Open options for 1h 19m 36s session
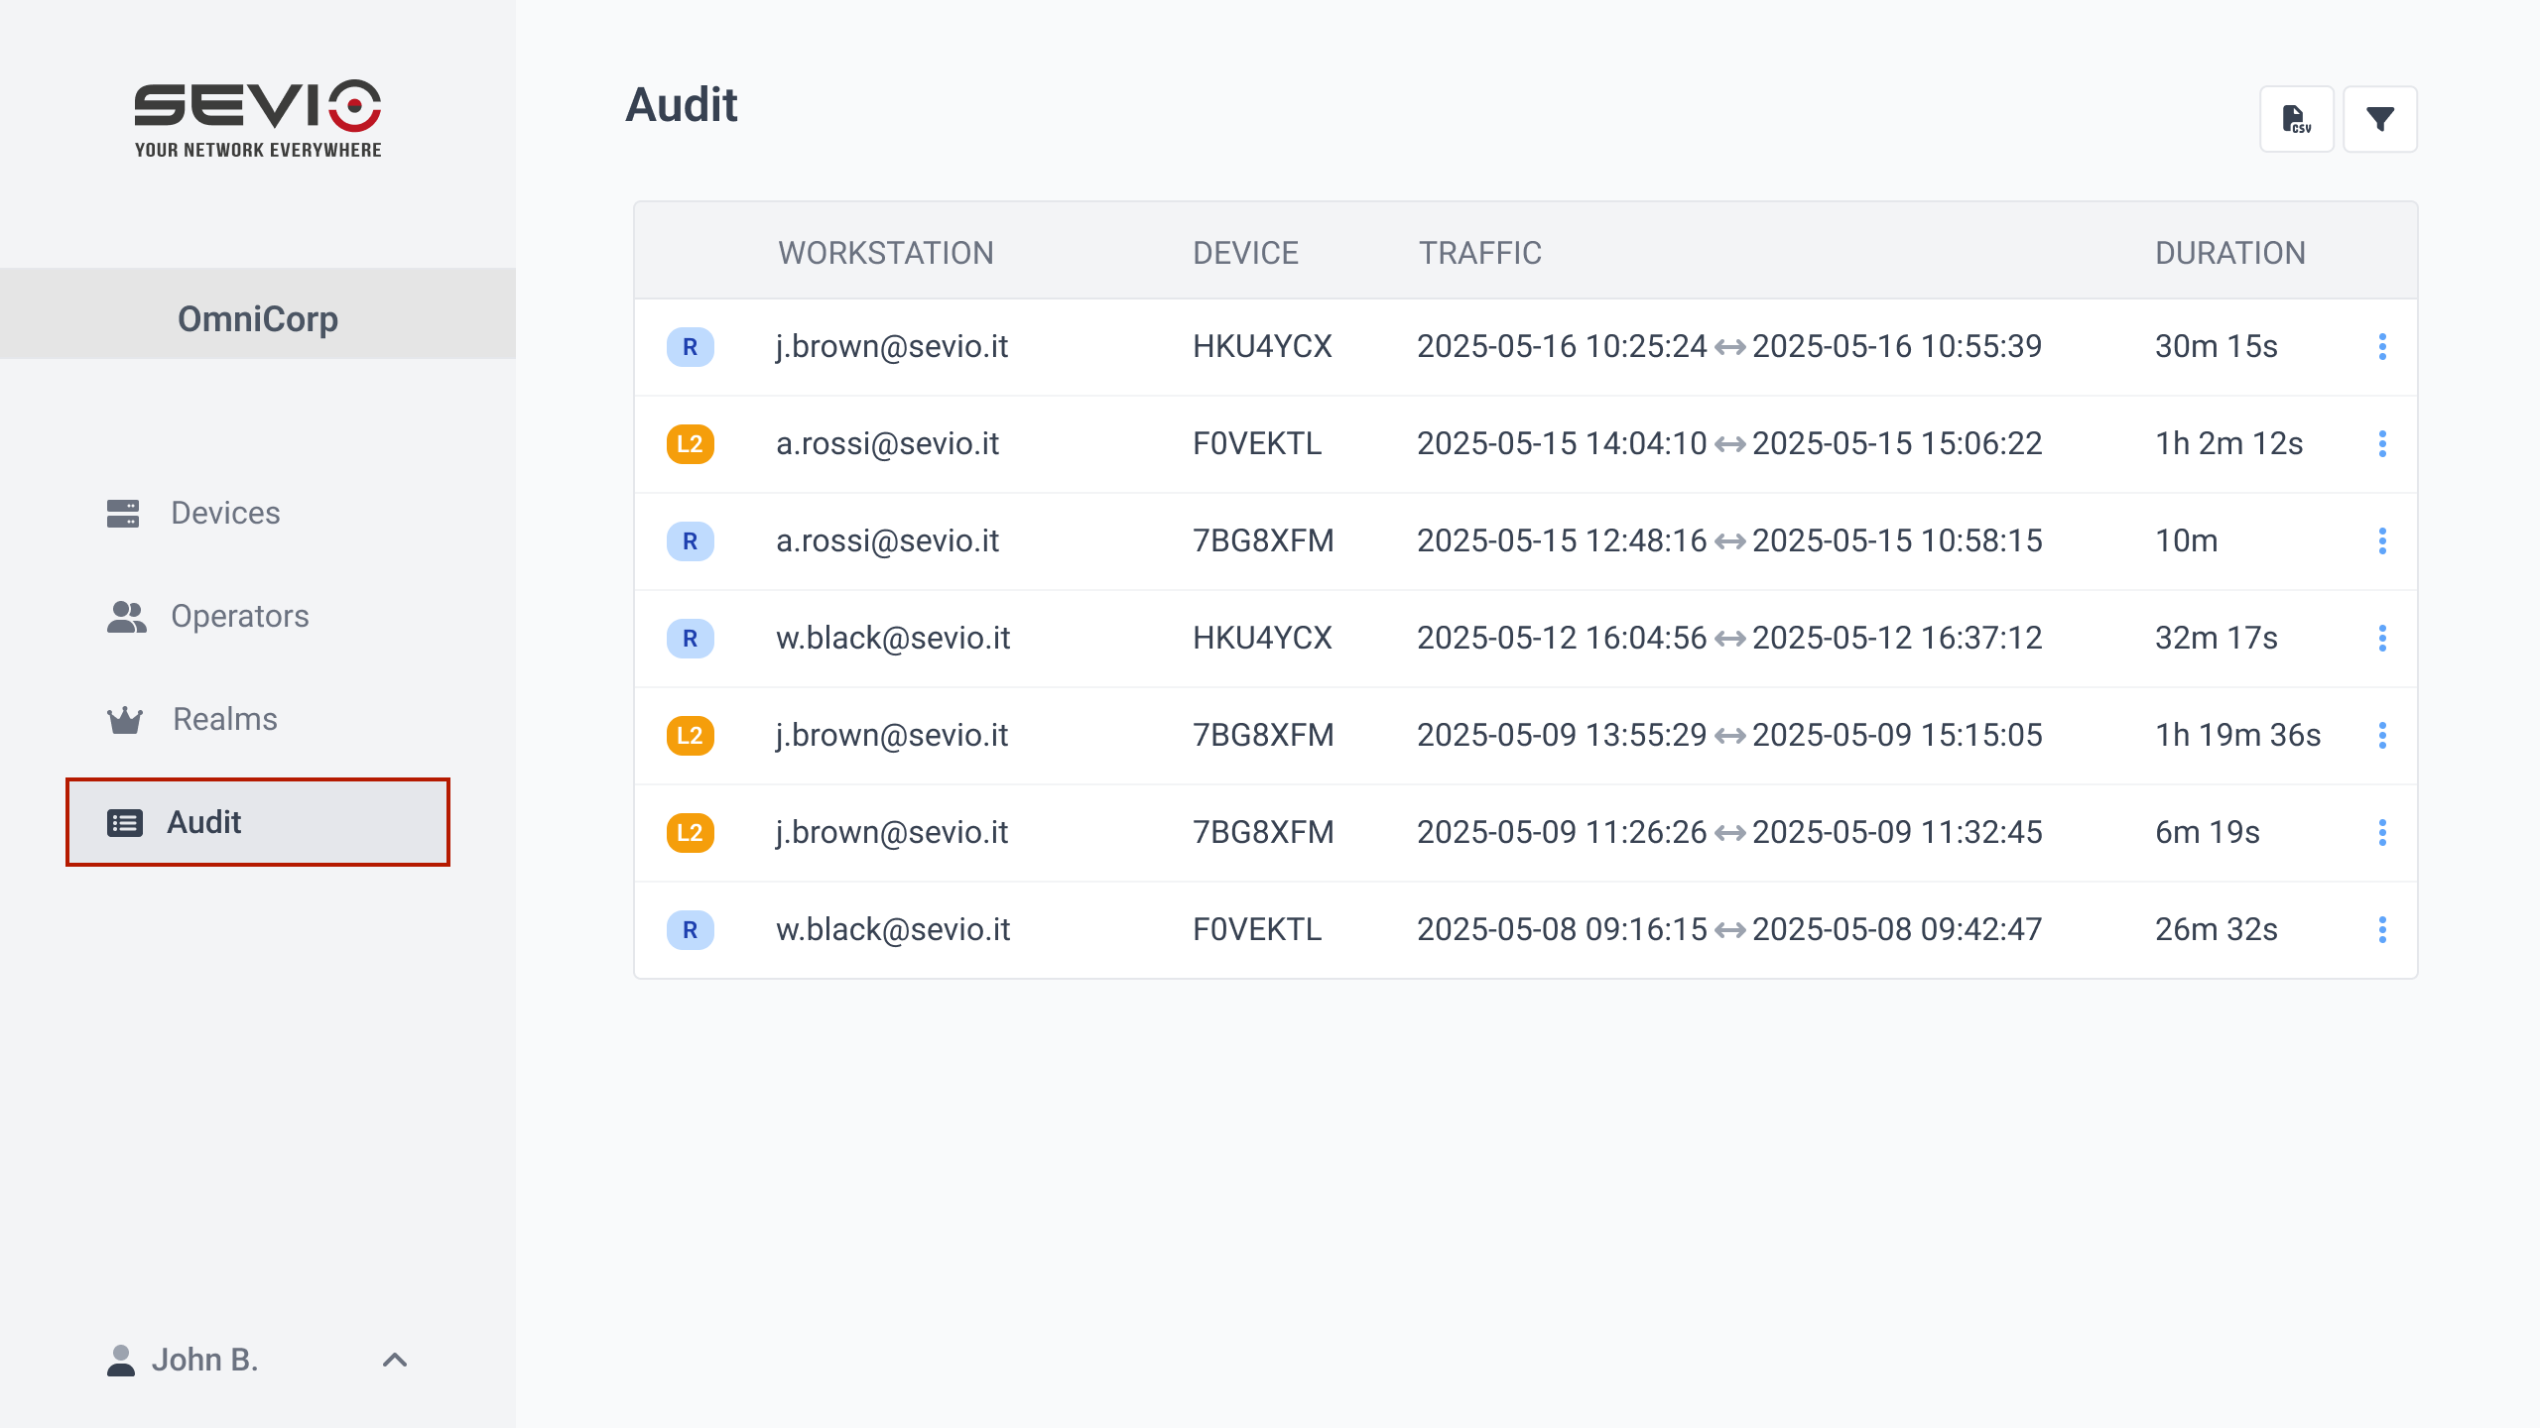Viewport: 2540px width, 1428px height. [x=2381, y=735]
